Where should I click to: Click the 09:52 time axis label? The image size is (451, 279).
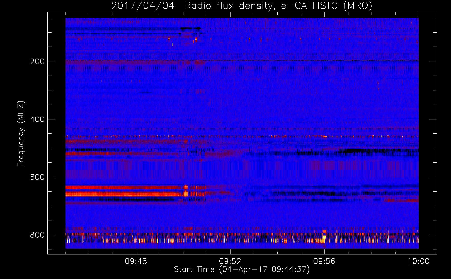230,261
